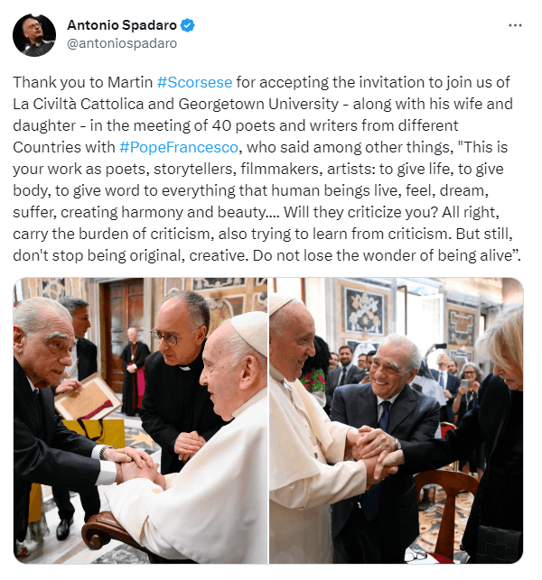Click the framed gift in the left photo

88,399
